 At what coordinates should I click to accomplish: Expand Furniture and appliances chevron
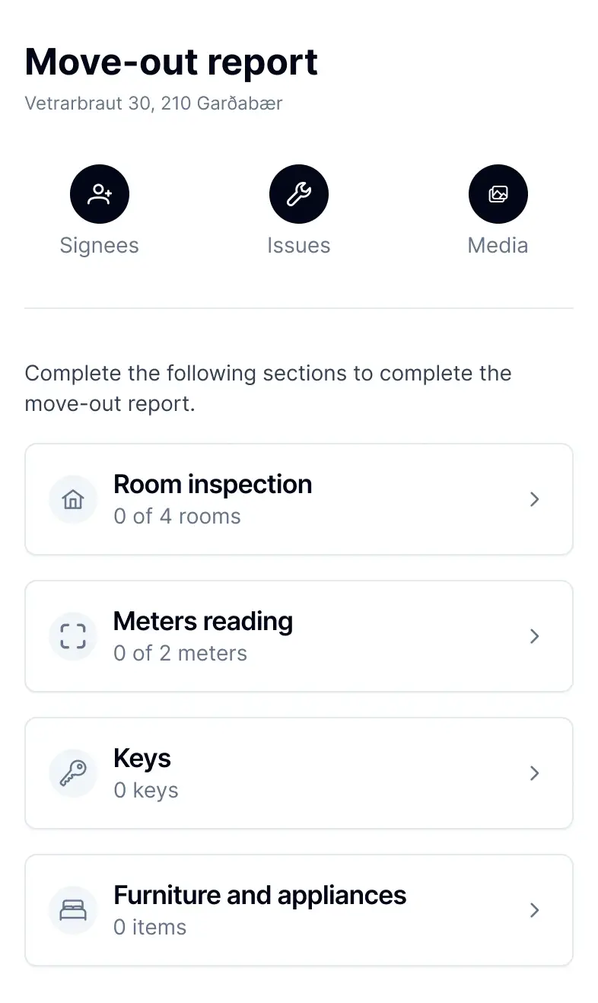click(x=534, y=910)
